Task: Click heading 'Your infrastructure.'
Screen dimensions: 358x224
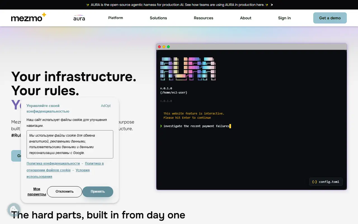Action: pos(74,76)
